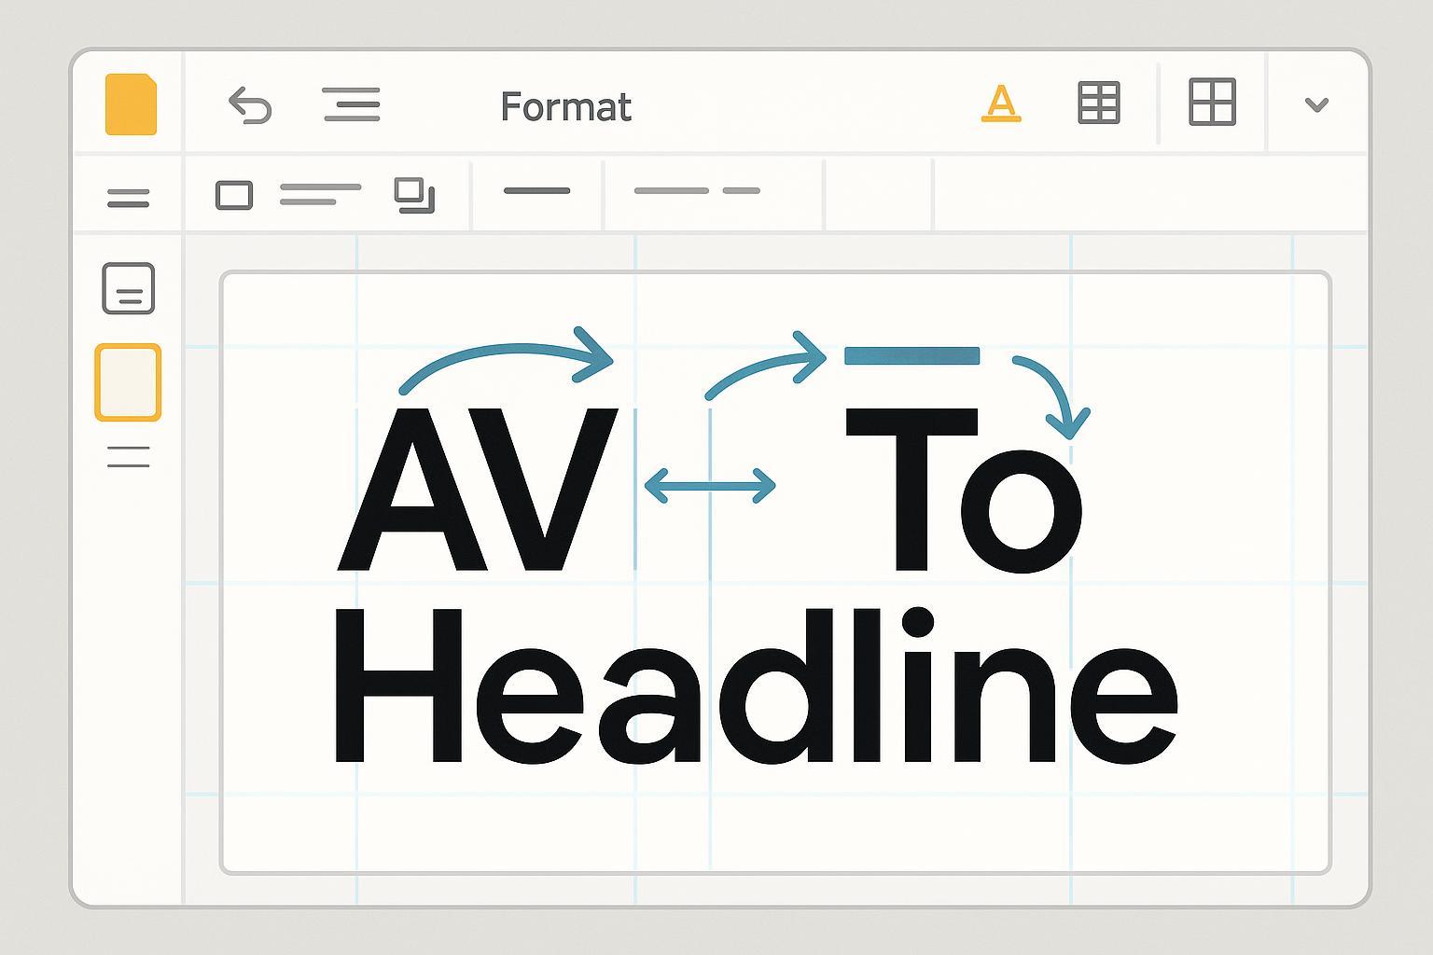Open the text alignment lines icon

point(351,104)
